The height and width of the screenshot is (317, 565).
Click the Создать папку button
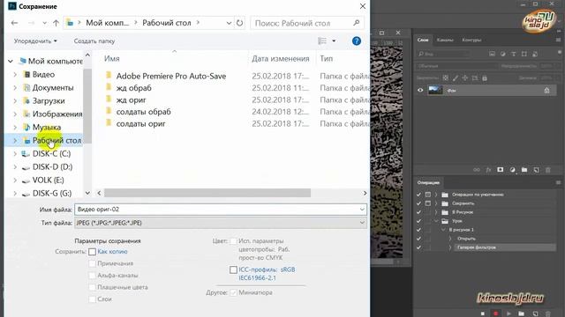coord(94,41)
